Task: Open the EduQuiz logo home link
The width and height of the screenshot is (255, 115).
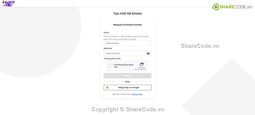Action: pyautogui.click(x=8, y=4)
